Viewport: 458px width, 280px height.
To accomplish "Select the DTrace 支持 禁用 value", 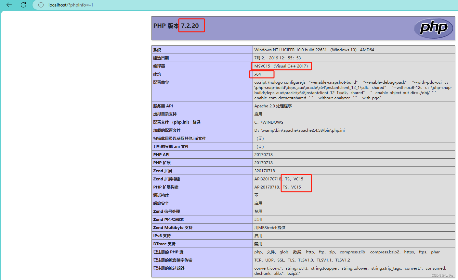I will 257,244.
